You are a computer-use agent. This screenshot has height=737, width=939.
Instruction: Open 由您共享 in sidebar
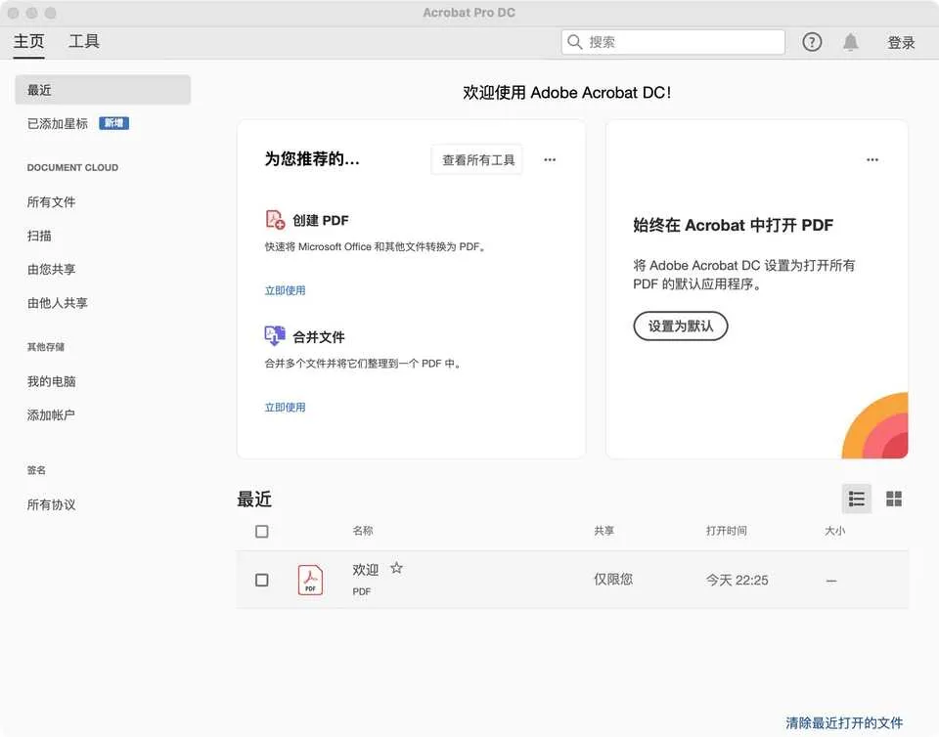pyautogui.click(x=52, y=269)
